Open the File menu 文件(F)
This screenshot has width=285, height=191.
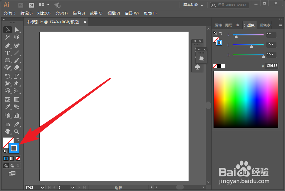click(9, 13)
